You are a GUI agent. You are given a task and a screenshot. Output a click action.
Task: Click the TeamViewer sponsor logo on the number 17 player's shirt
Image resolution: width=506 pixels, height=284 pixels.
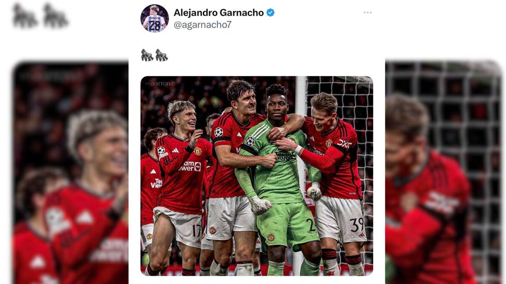pos(190,166)
